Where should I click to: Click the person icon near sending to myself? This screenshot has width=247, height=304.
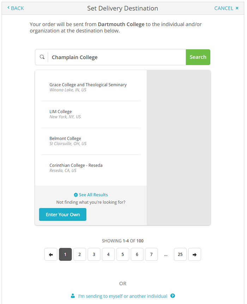[73, 296]
